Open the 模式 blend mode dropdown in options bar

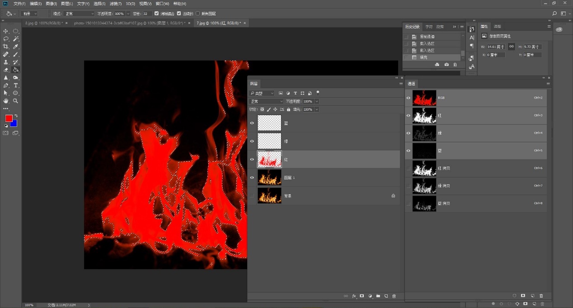79,14
